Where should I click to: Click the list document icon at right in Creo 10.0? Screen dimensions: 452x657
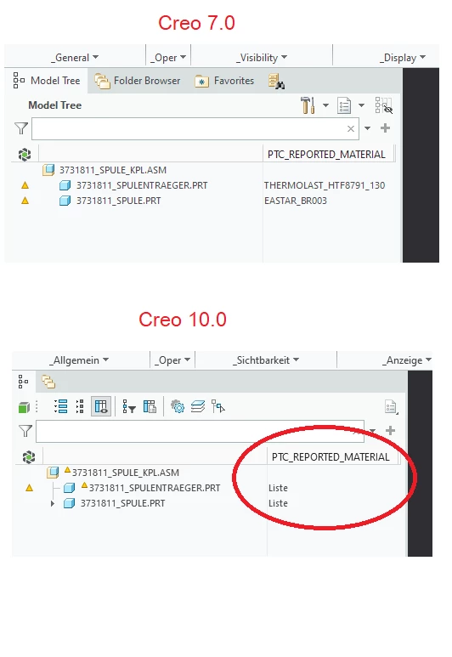pyautogui.click(x=391, y=407)
